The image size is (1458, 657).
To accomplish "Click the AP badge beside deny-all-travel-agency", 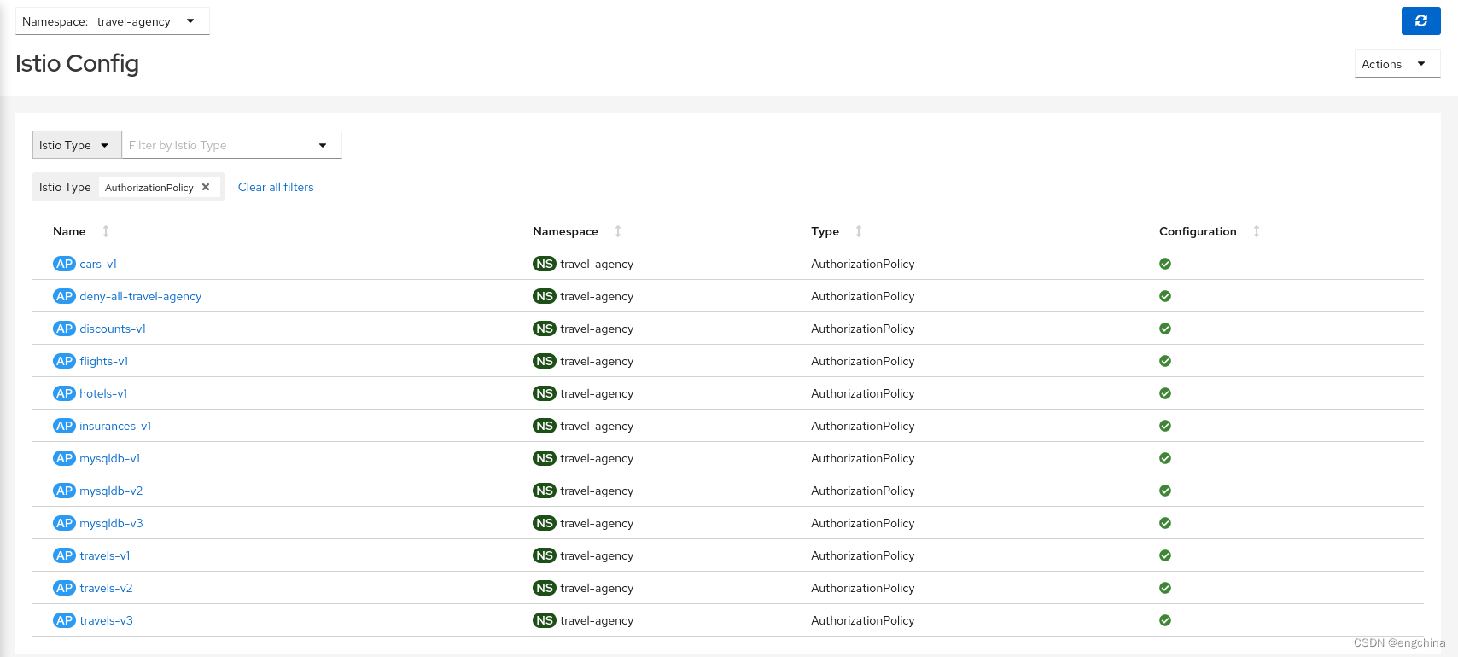I will point(64,296).
